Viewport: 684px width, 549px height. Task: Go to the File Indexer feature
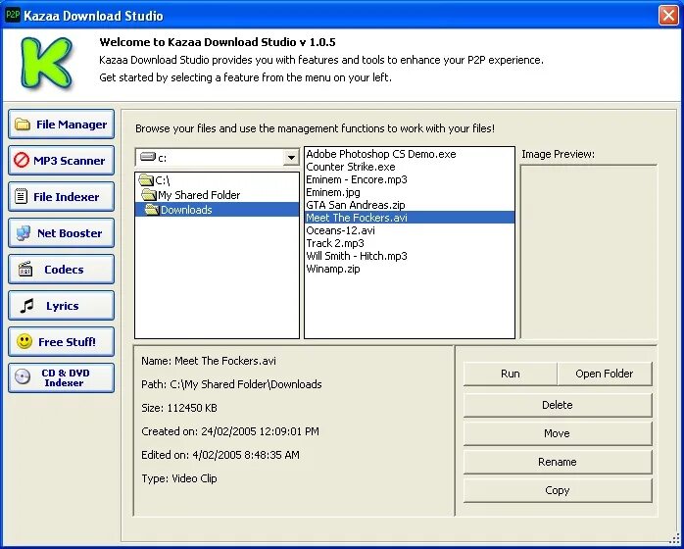coord(61,197)
